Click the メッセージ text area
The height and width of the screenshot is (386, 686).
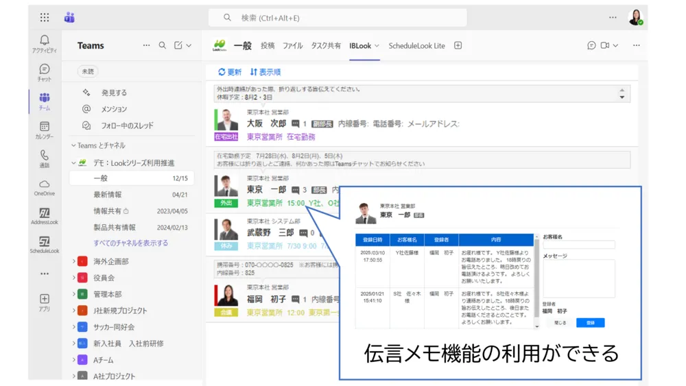[579, 279]
